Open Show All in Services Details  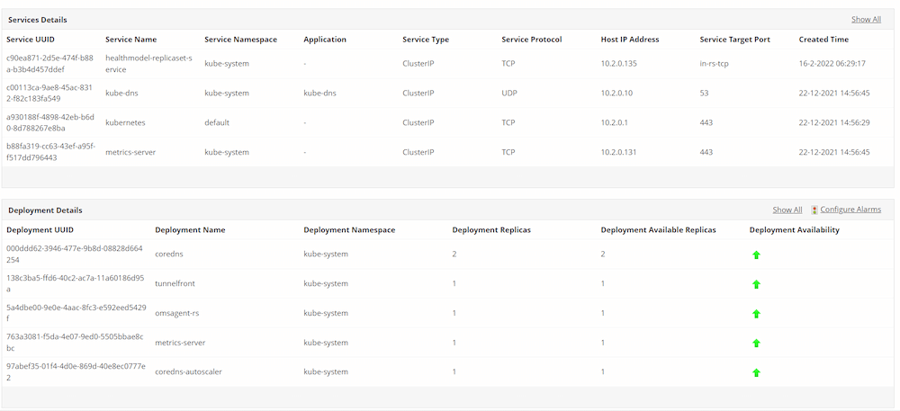tap(866, 19)
